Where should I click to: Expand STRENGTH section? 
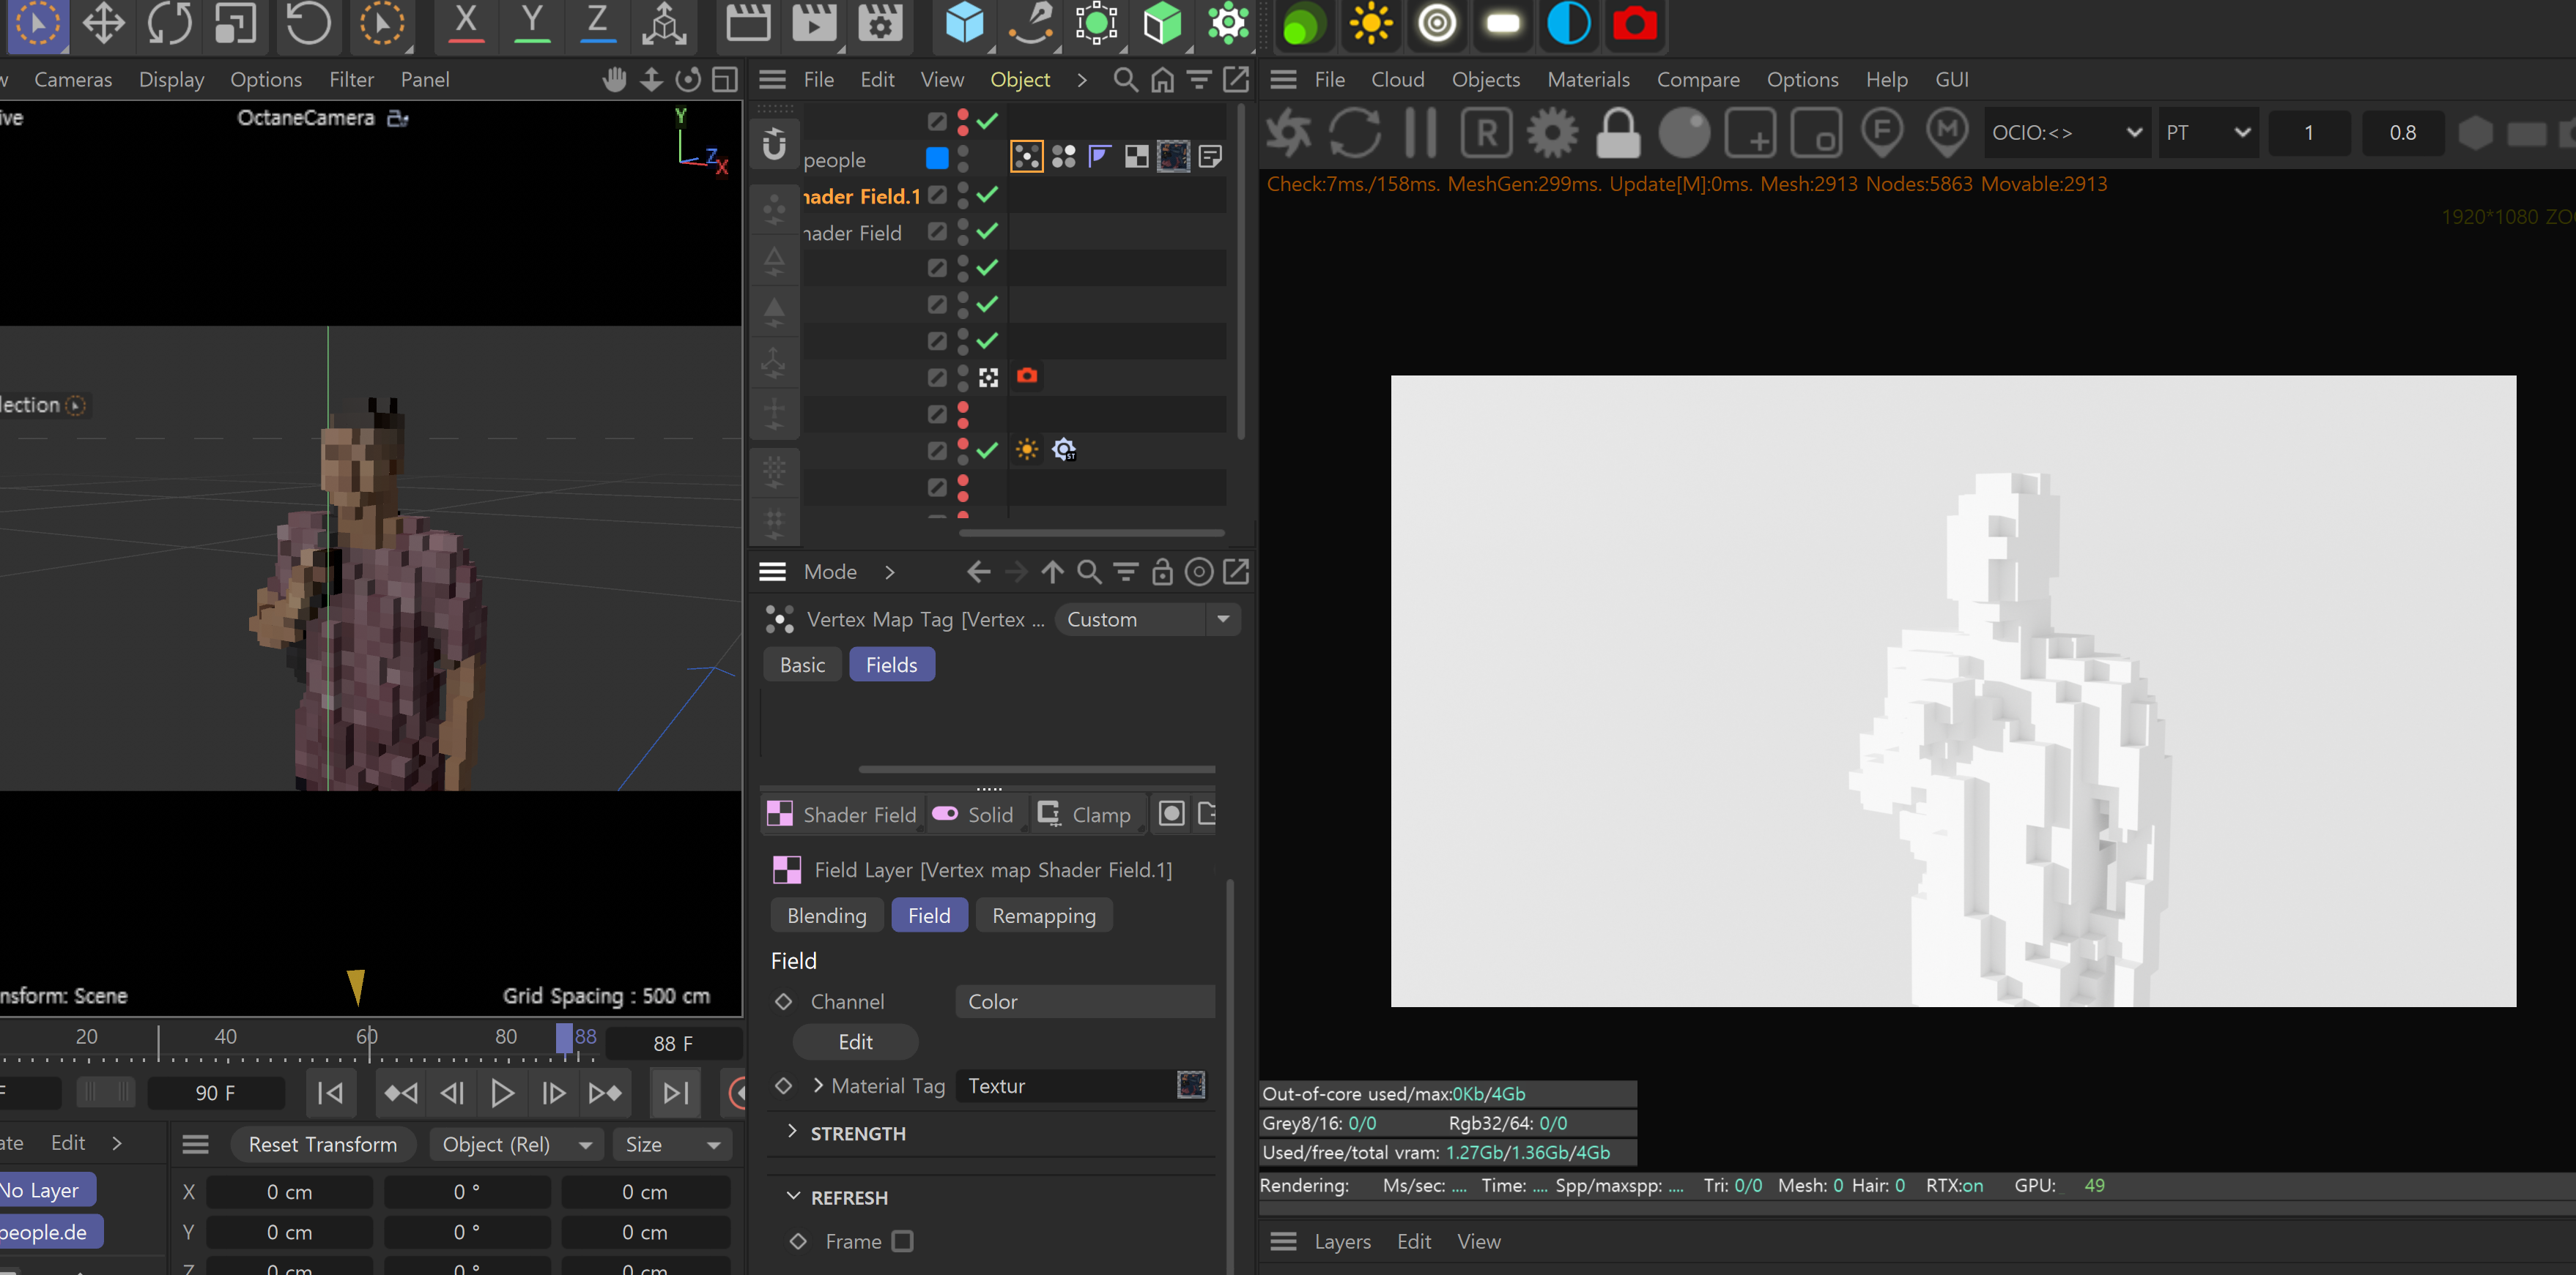point(793,1131)
